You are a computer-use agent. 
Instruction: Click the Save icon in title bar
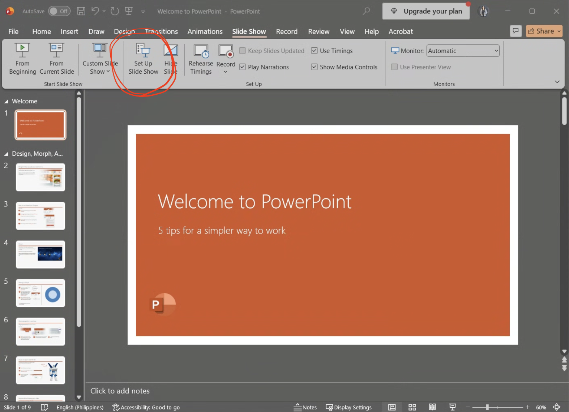pyautogui.click(x=81, y=11)
